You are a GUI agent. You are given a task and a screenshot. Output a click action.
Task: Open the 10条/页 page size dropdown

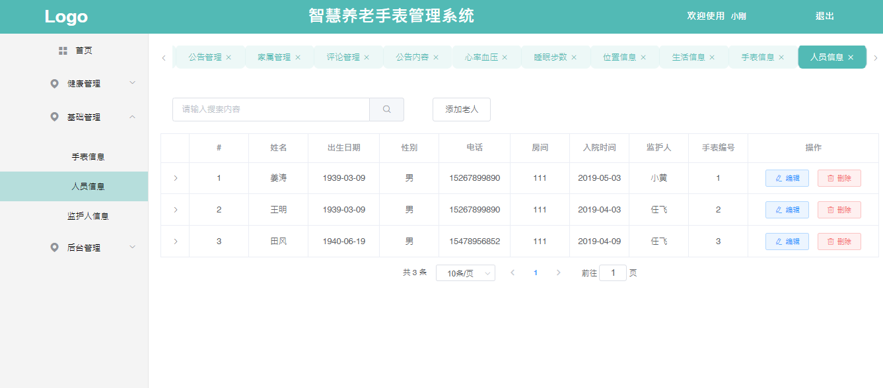pyautogui.click(x=465, y=273)
